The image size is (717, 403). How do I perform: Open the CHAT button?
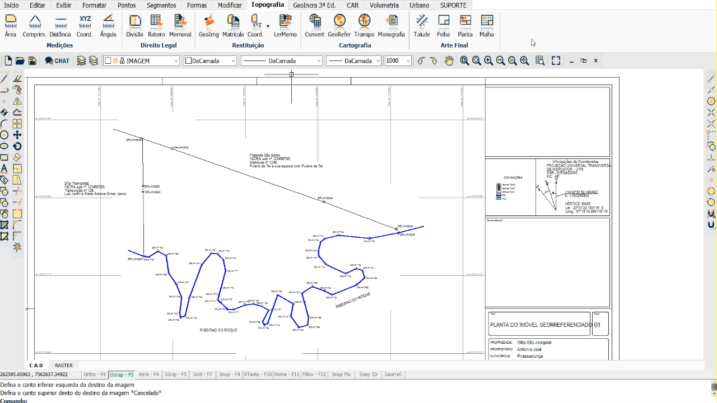(57, 61)
